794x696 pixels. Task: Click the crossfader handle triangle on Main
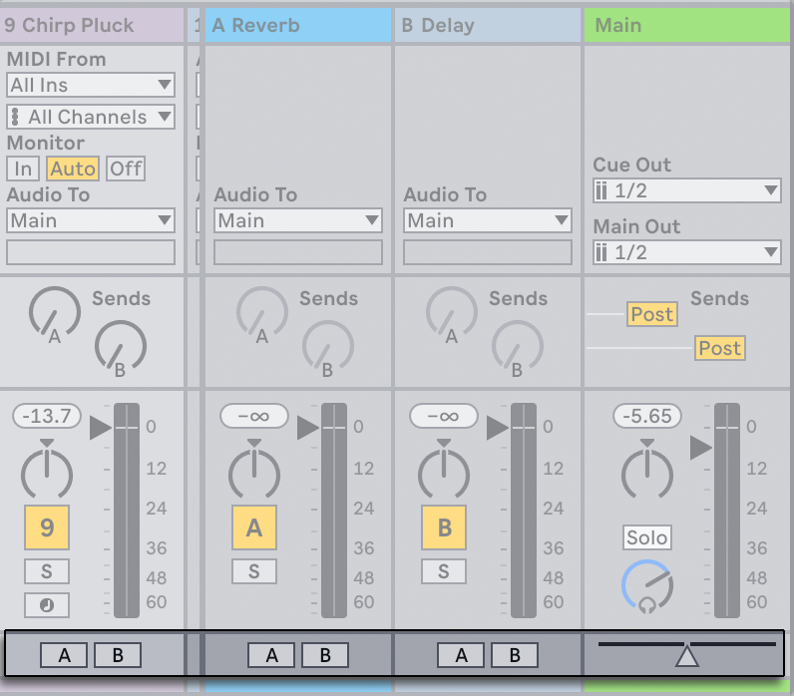687,656
